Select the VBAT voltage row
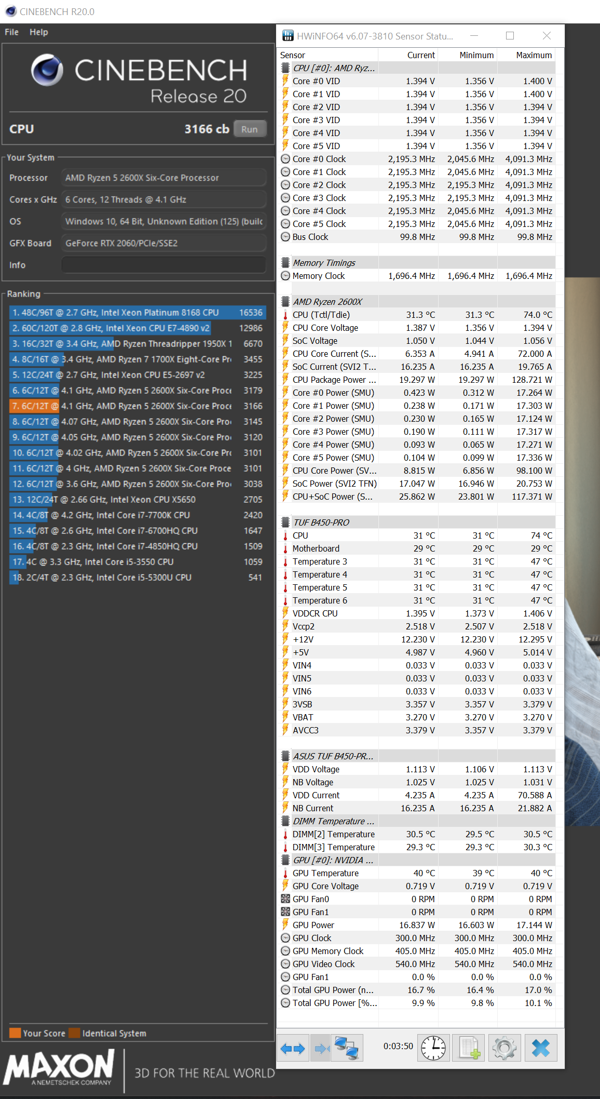 (417, 717)
